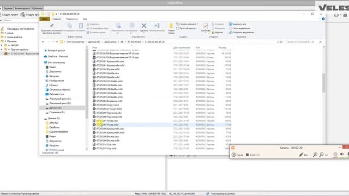Click Вставить ярлык in ribbon
Screen dimensions: 349x196
(x=96, y=33)
